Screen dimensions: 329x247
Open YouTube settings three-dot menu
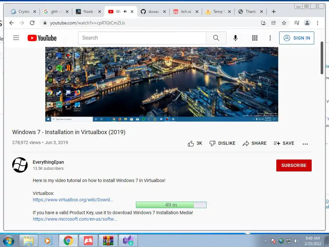pos(270,38)
